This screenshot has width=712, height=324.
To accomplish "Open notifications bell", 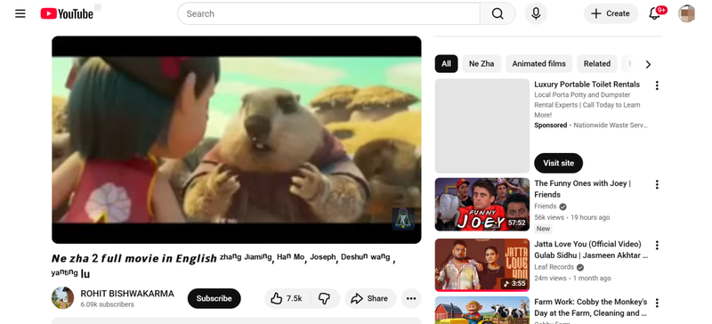I will [x=654, y=13].
